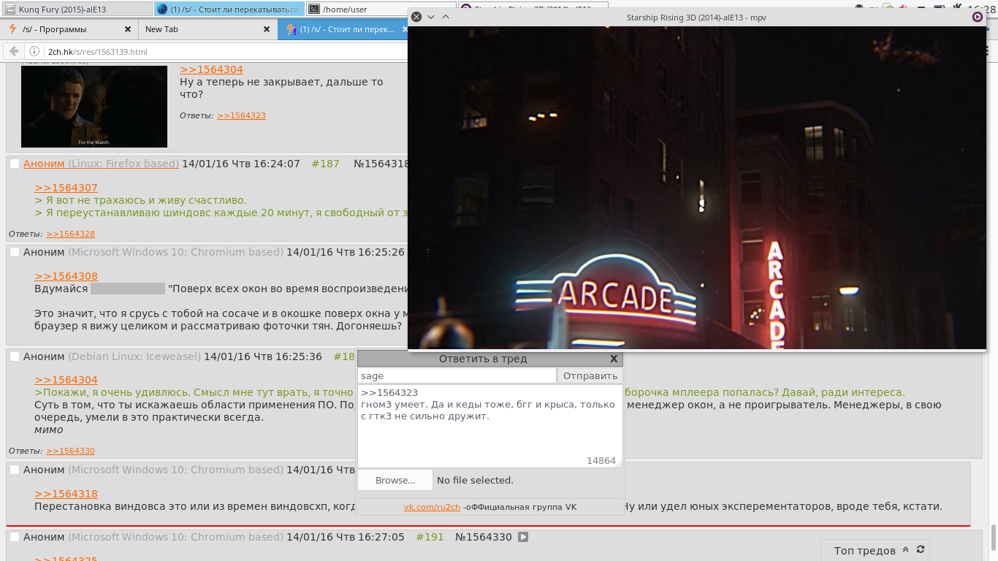Click the arrow icon next to №1564330
The height and width of the screenshot is (561, 998).
point(523,537)
